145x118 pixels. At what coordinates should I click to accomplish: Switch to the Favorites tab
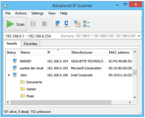[30, 44]
